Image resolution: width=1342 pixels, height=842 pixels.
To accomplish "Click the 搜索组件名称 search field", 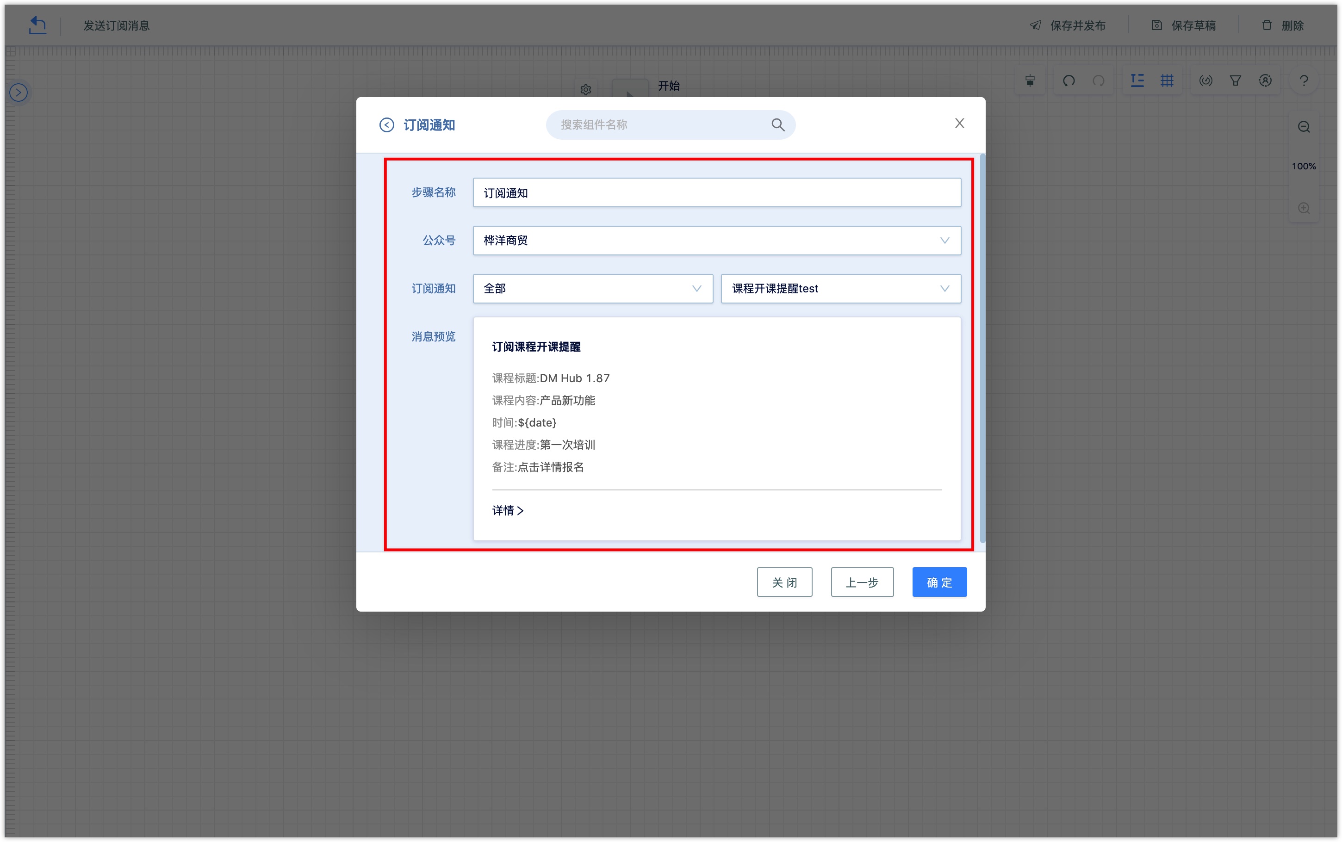I will (670, 125).
